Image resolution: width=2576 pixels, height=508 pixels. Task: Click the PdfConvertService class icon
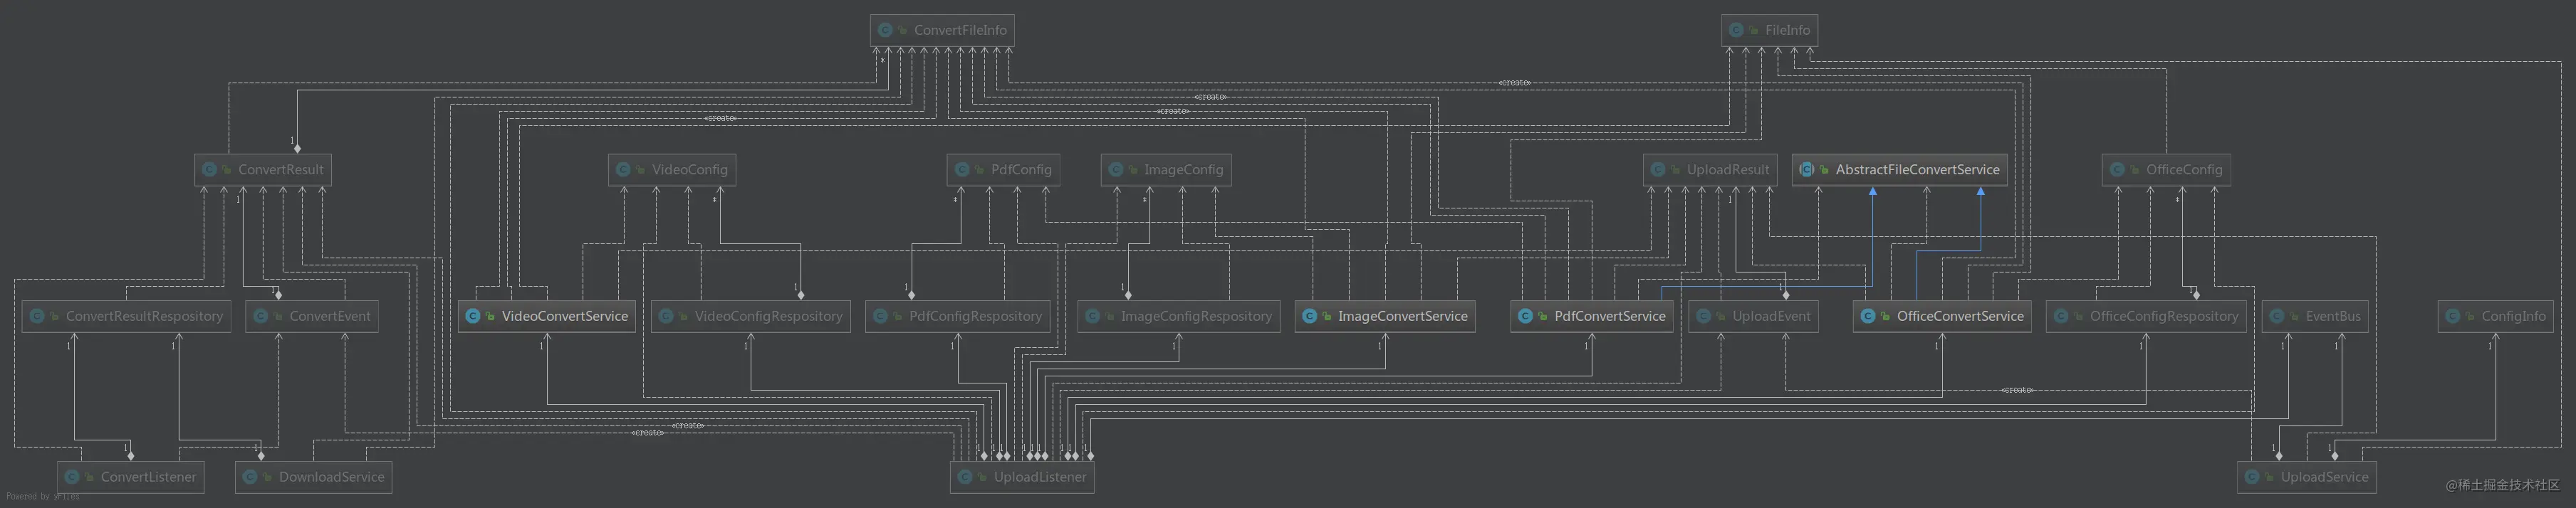point(1526,317)
